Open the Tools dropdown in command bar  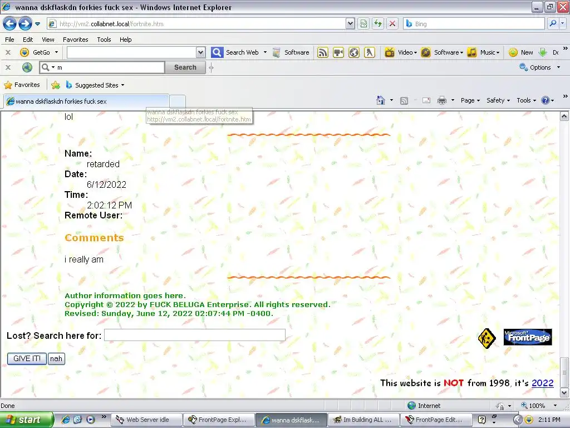point(526,100)
